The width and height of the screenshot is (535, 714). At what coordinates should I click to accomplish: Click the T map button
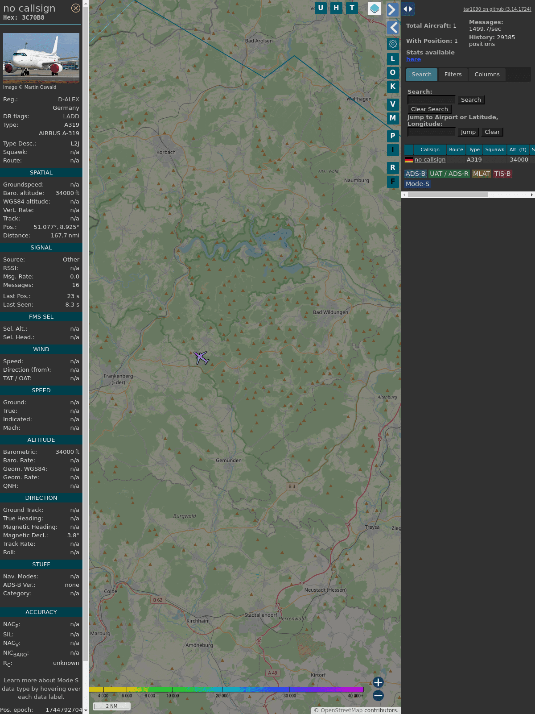[x=352, y=8]
